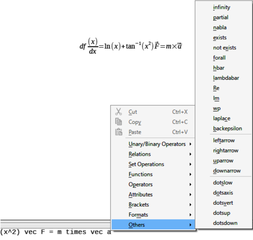253x240 pixels.
Task: Open the Operators submenu
Action: pyautogui.click(x=141, y=185)
